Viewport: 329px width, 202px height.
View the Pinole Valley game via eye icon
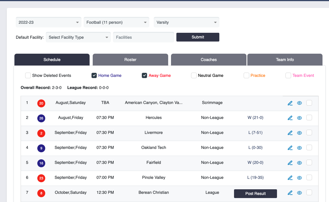click(x=300, y=178)
